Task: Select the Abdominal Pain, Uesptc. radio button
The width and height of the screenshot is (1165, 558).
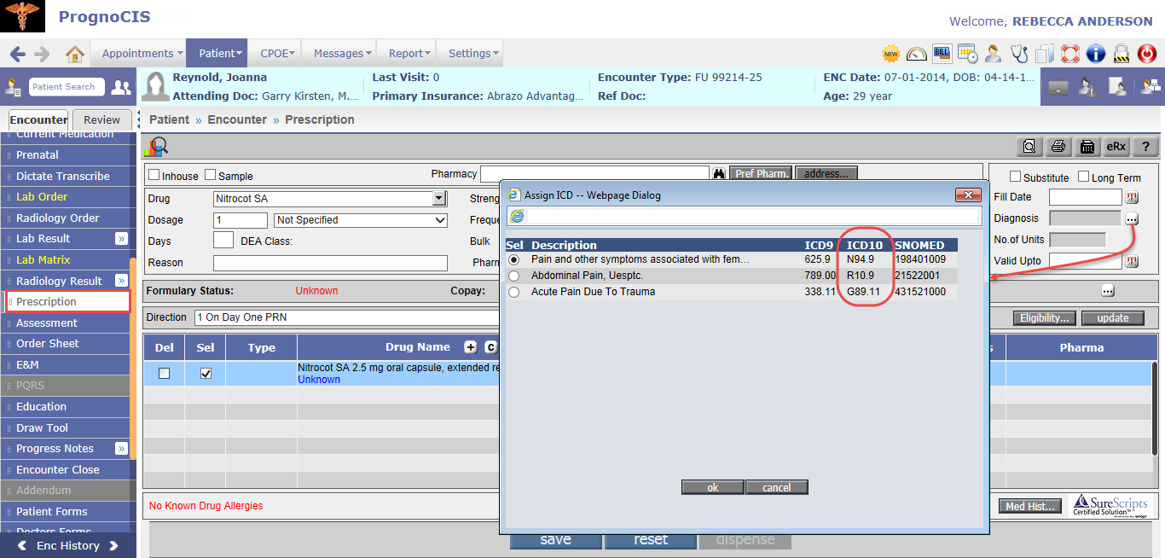Action: [513, 276]
